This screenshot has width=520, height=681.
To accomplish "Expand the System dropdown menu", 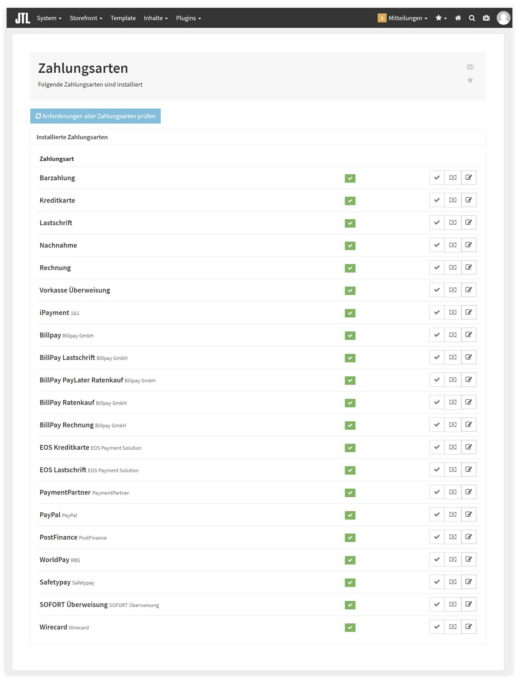I will pyautogui.click(x=49, y=18).
